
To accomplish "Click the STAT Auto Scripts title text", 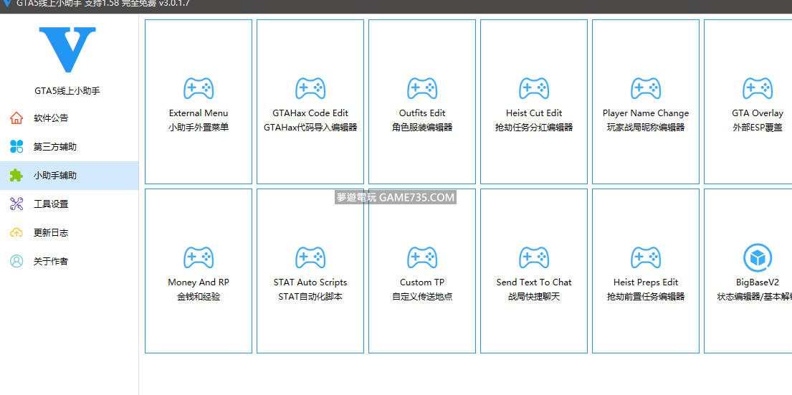I will (310, 282).
